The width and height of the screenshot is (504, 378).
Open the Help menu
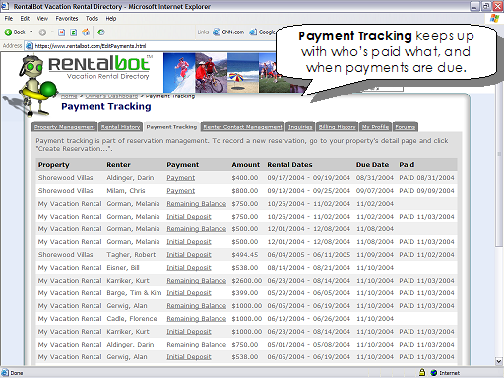pyautogui.click(x=111, y=19)
